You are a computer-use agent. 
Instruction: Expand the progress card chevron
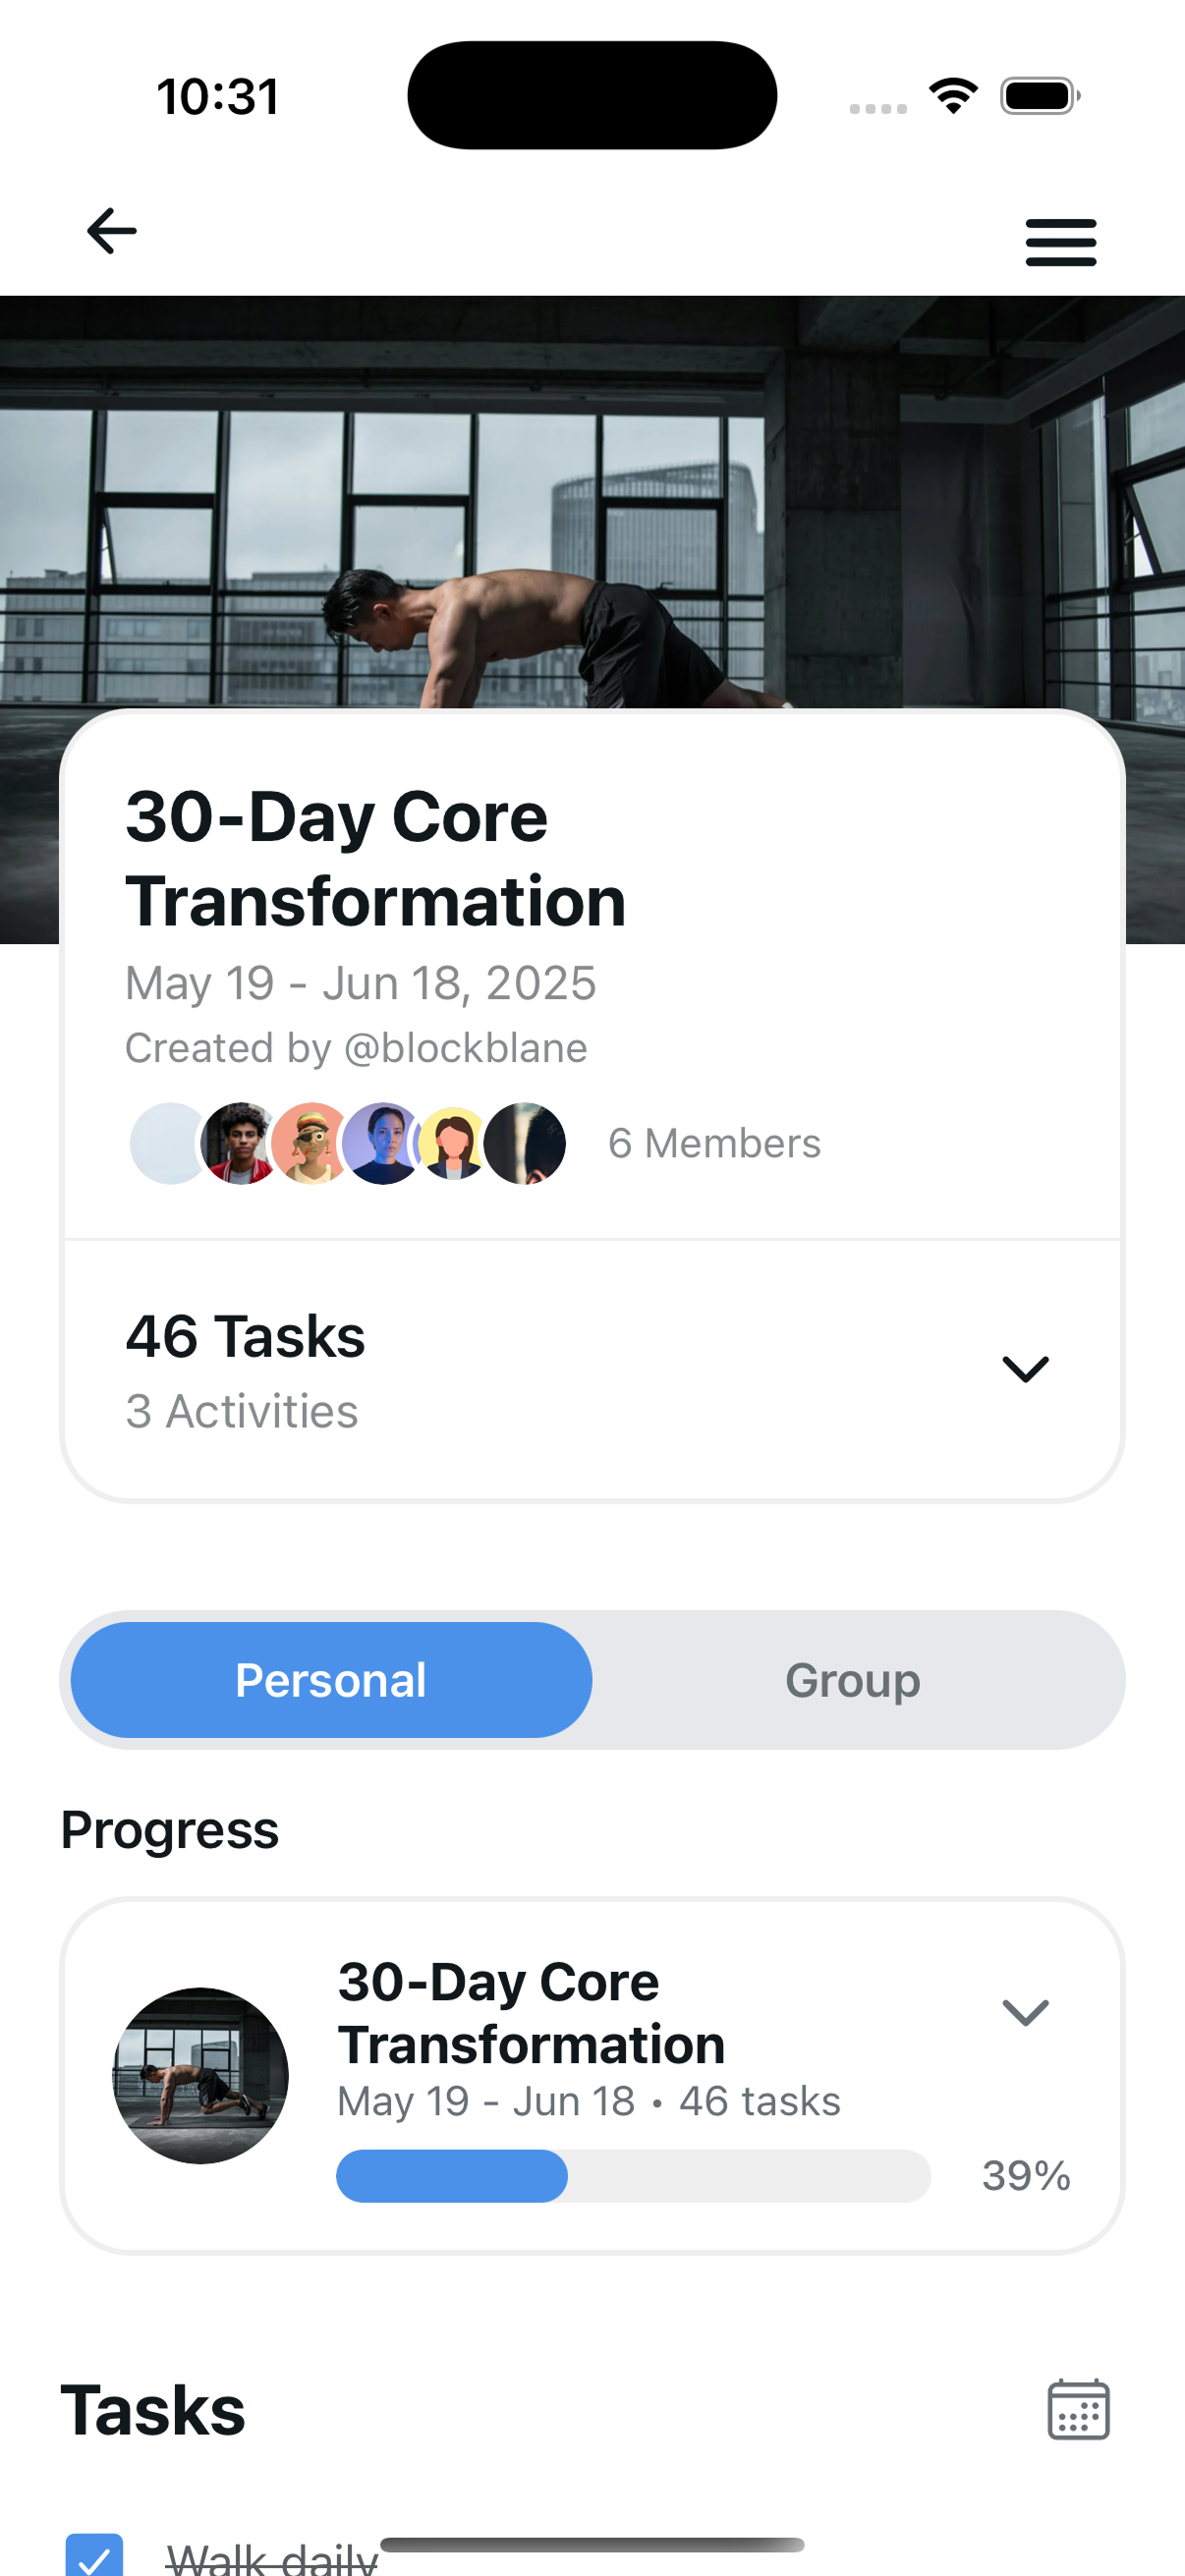click(x=1025, y=2012)
